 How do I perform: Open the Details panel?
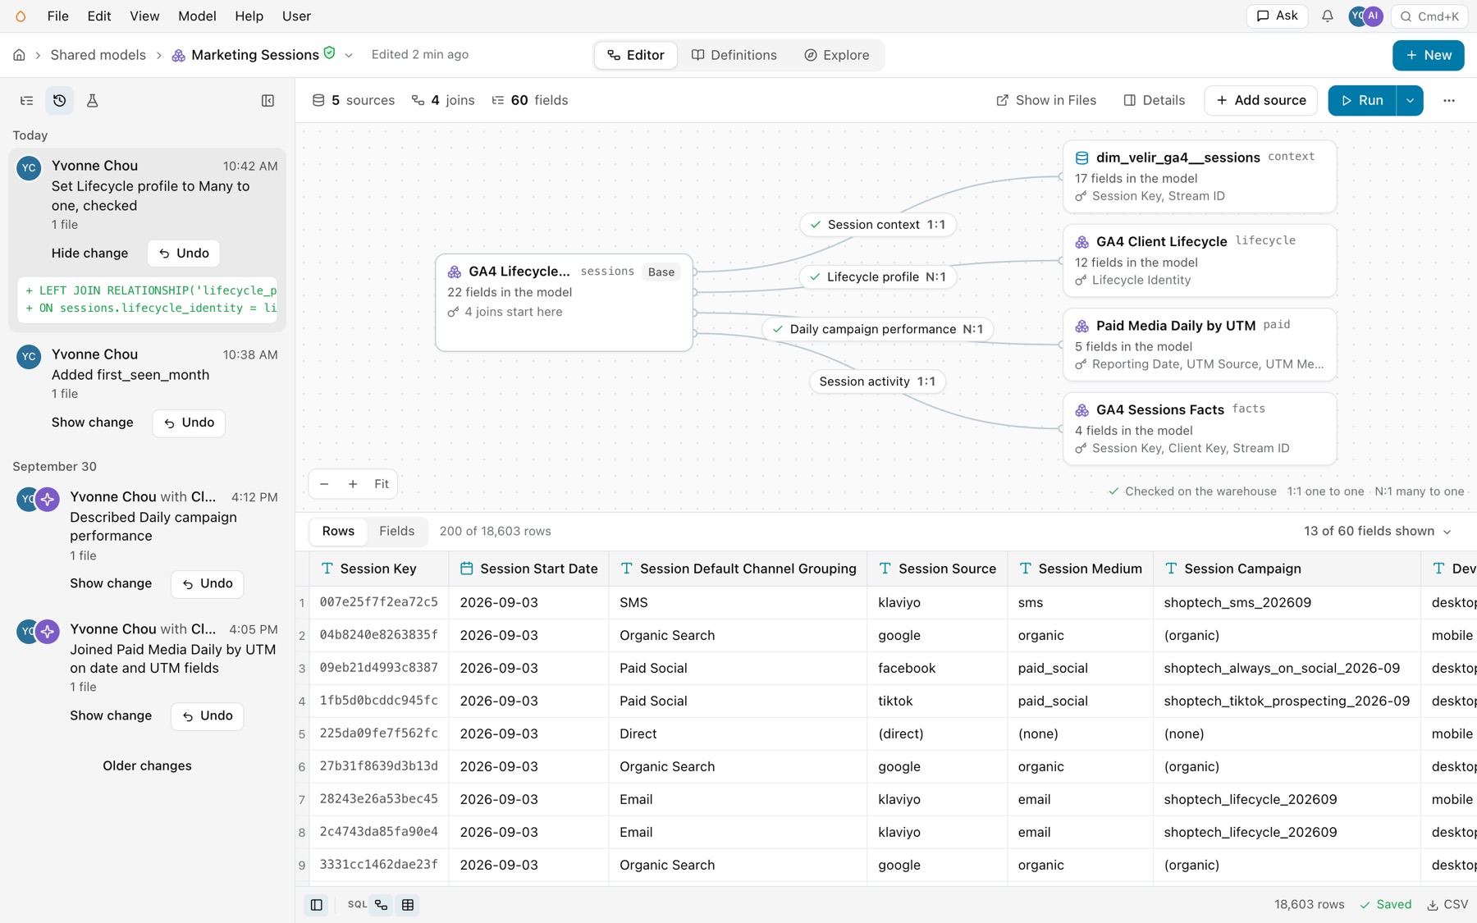(x=1154, y=100)
